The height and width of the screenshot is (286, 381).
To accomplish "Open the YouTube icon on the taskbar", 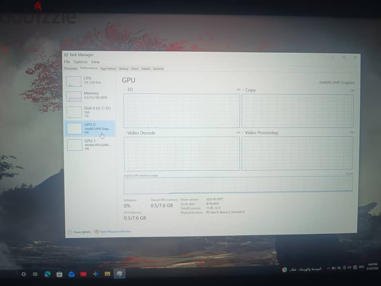I will coord(83,274).
